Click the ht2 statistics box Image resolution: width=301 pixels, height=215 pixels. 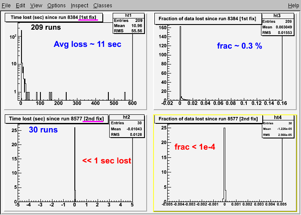pos(126,126)
